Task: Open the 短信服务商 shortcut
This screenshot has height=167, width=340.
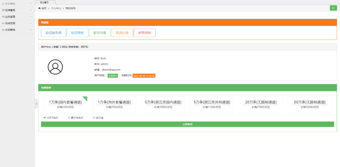Action: 53,33
